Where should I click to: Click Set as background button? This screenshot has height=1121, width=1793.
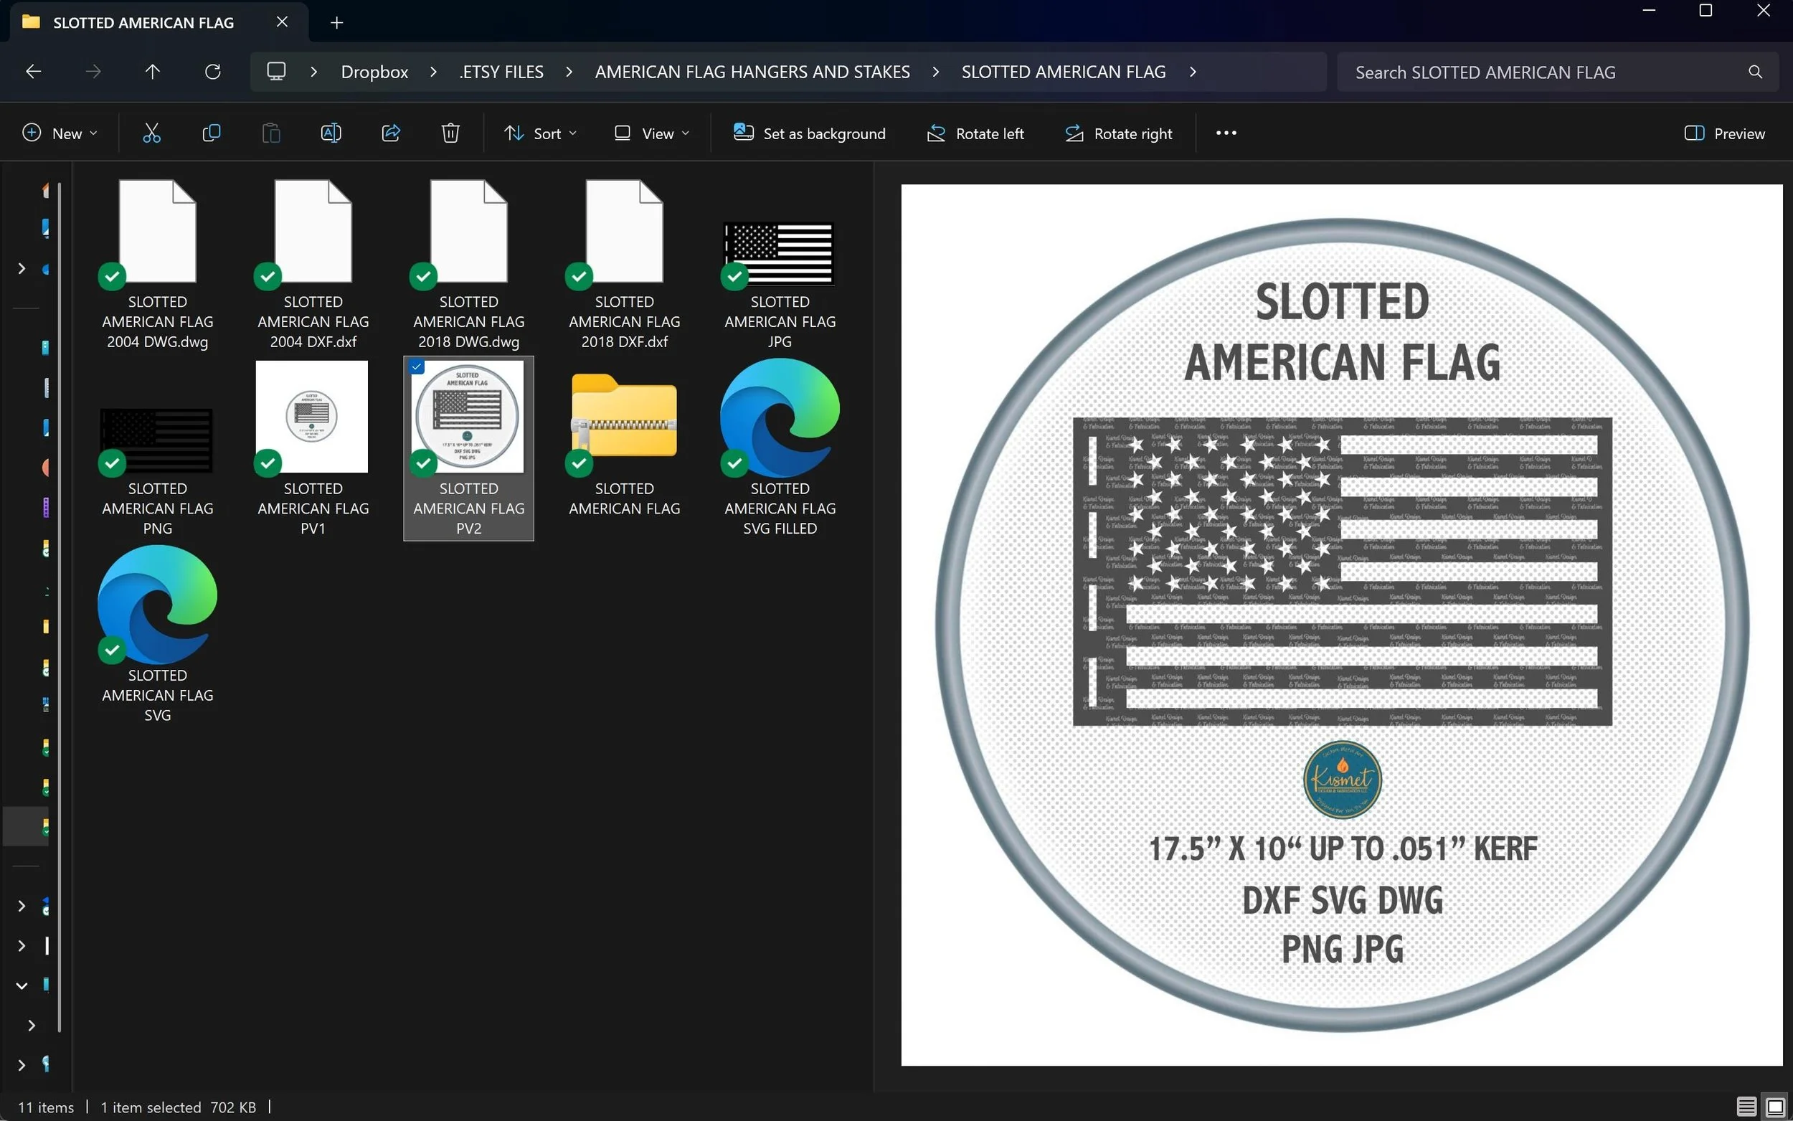tap(810, 133)
